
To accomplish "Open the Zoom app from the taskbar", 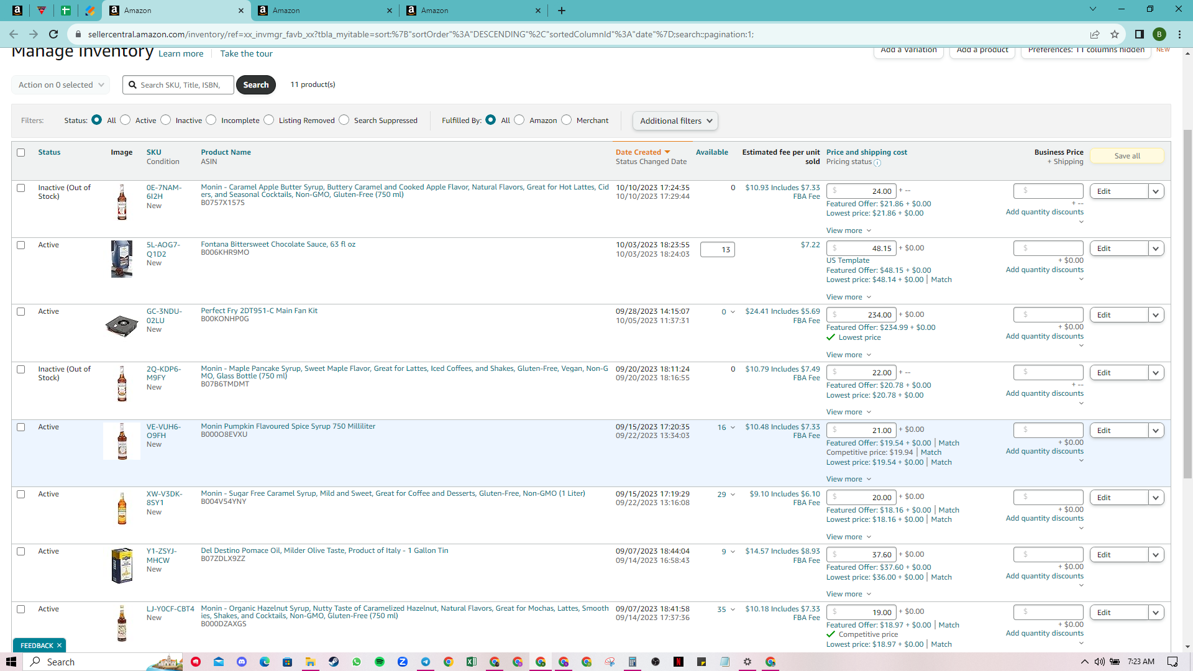I will pos(403,662).
